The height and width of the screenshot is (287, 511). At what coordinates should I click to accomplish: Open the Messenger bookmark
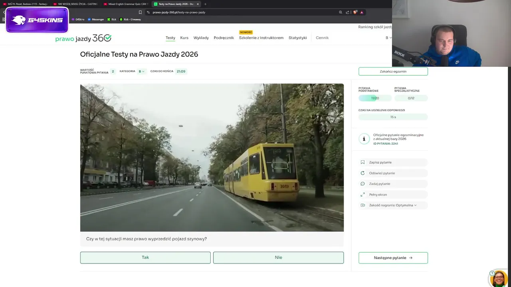point(96,19)
